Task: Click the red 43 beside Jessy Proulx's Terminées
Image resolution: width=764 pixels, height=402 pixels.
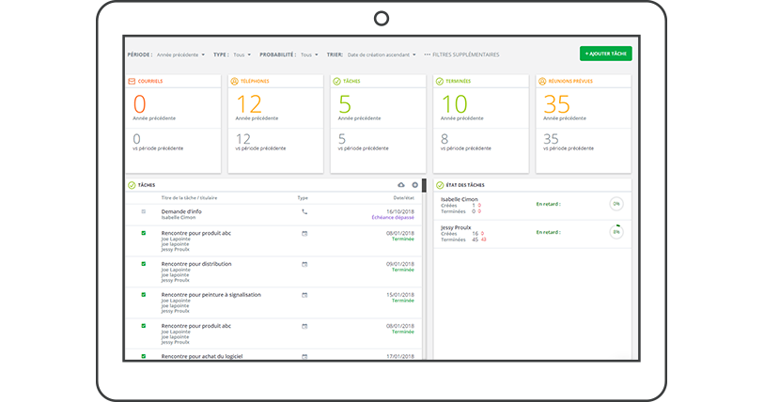Action: [483, 240]
